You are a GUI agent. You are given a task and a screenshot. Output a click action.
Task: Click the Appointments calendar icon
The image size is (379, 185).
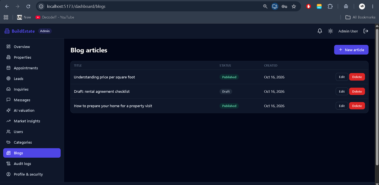click(9, 68)
